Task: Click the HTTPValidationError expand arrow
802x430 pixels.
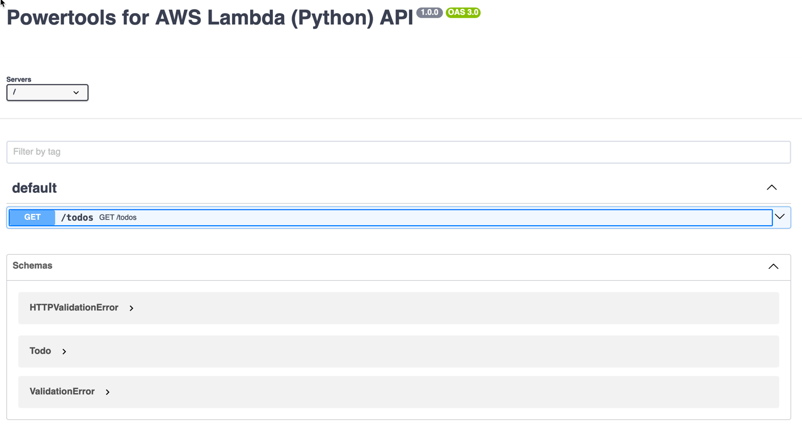Action: coord(131,308)
